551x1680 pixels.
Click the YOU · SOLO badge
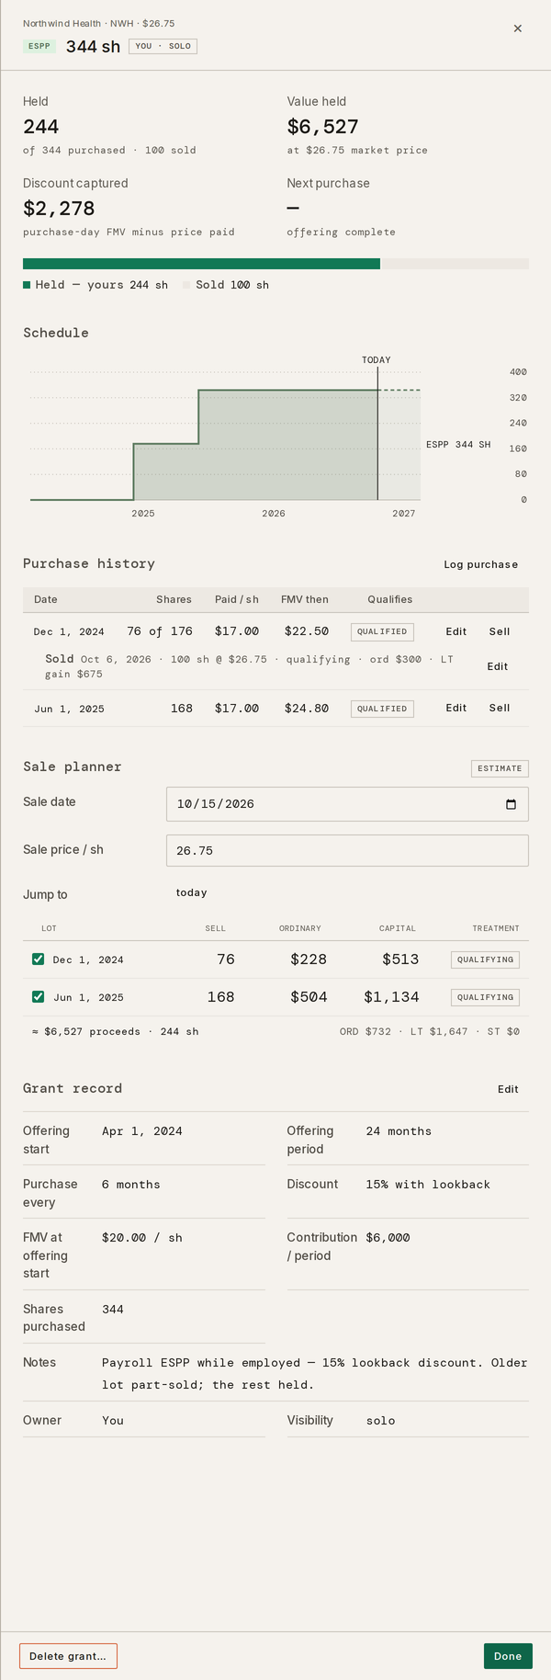point(163,46)
